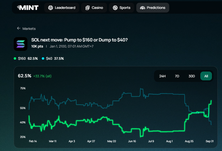
Task: Open the Casino tab
Action: click(x=94, y=8)
